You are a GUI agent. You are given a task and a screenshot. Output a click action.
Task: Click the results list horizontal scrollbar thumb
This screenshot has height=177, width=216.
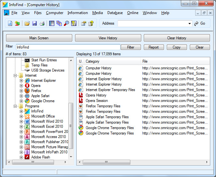[106, 162]
